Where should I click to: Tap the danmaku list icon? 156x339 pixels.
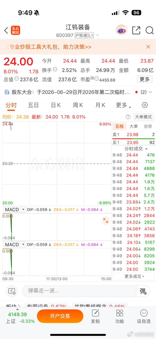tap(11, 291)
